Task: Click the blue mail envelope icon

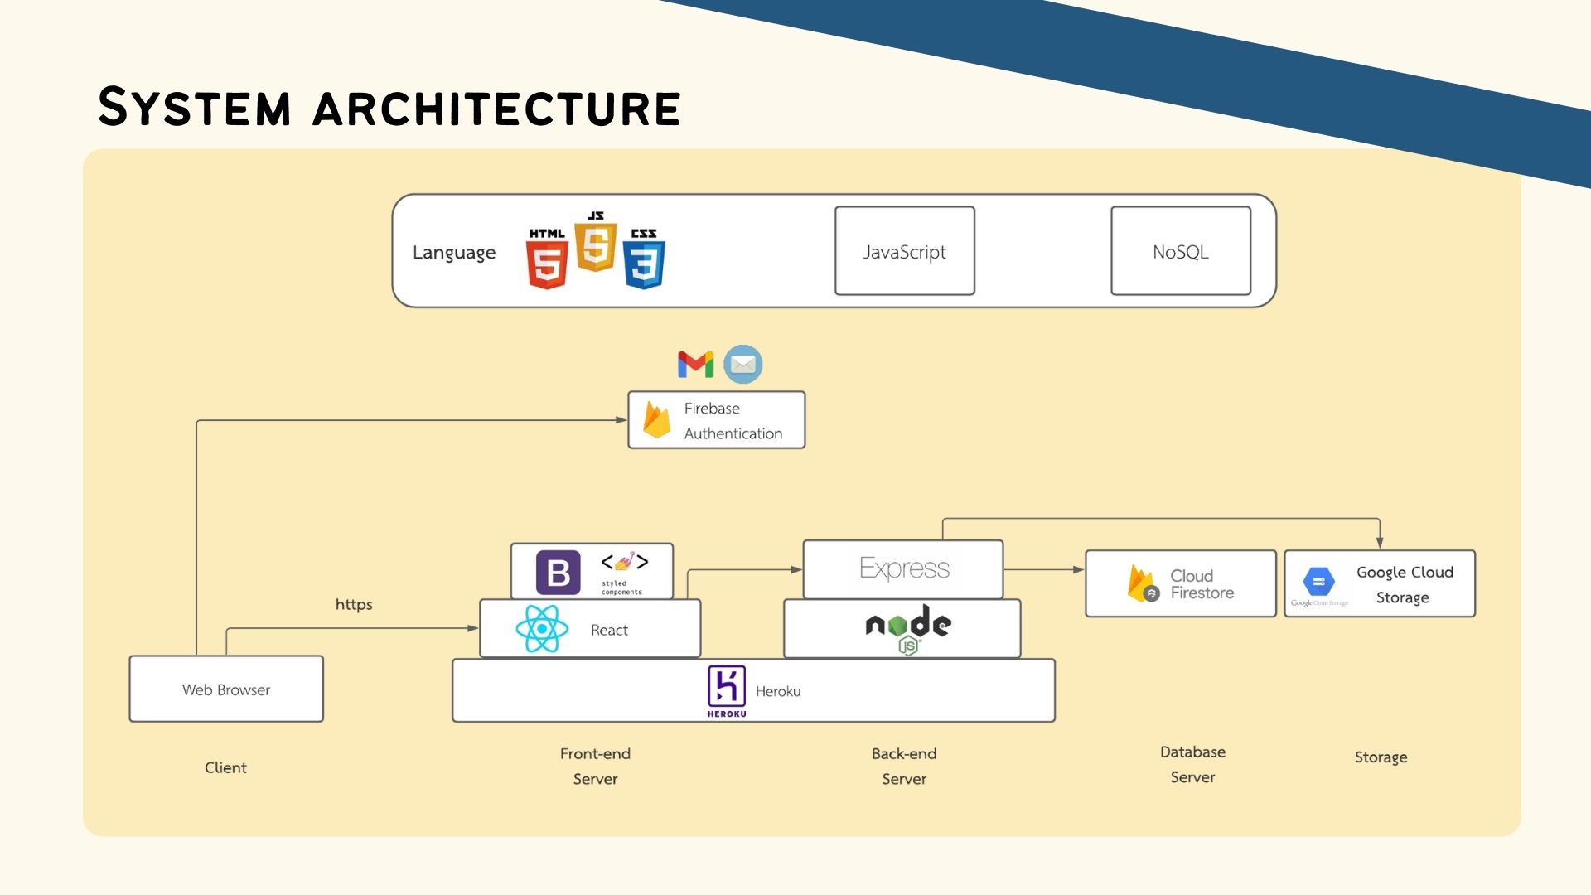Action: coord(743,364)
